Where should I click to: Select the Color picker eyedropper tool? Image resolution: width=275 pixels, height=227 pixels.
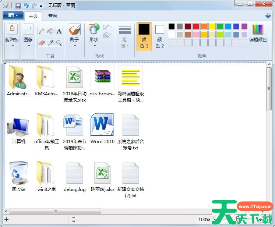tap(50, 43)
